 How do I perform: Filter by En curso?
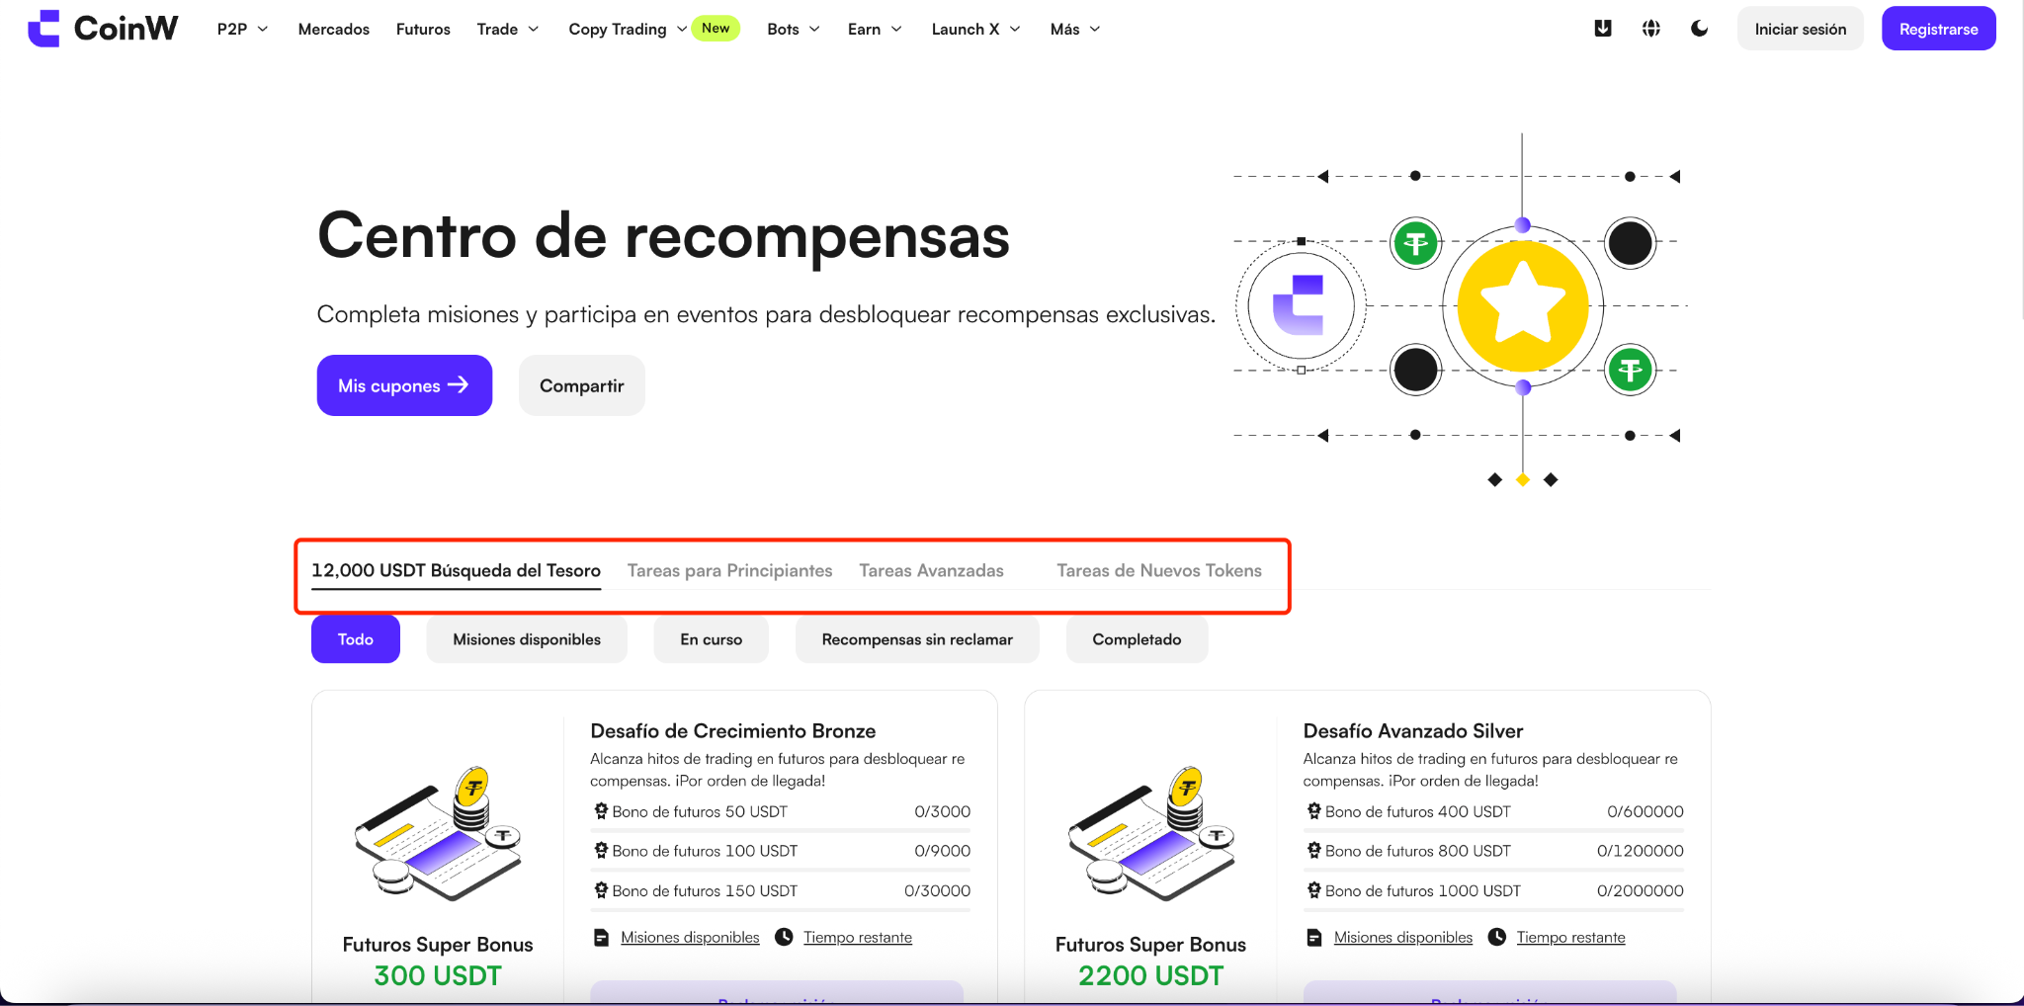pos(712,639)
